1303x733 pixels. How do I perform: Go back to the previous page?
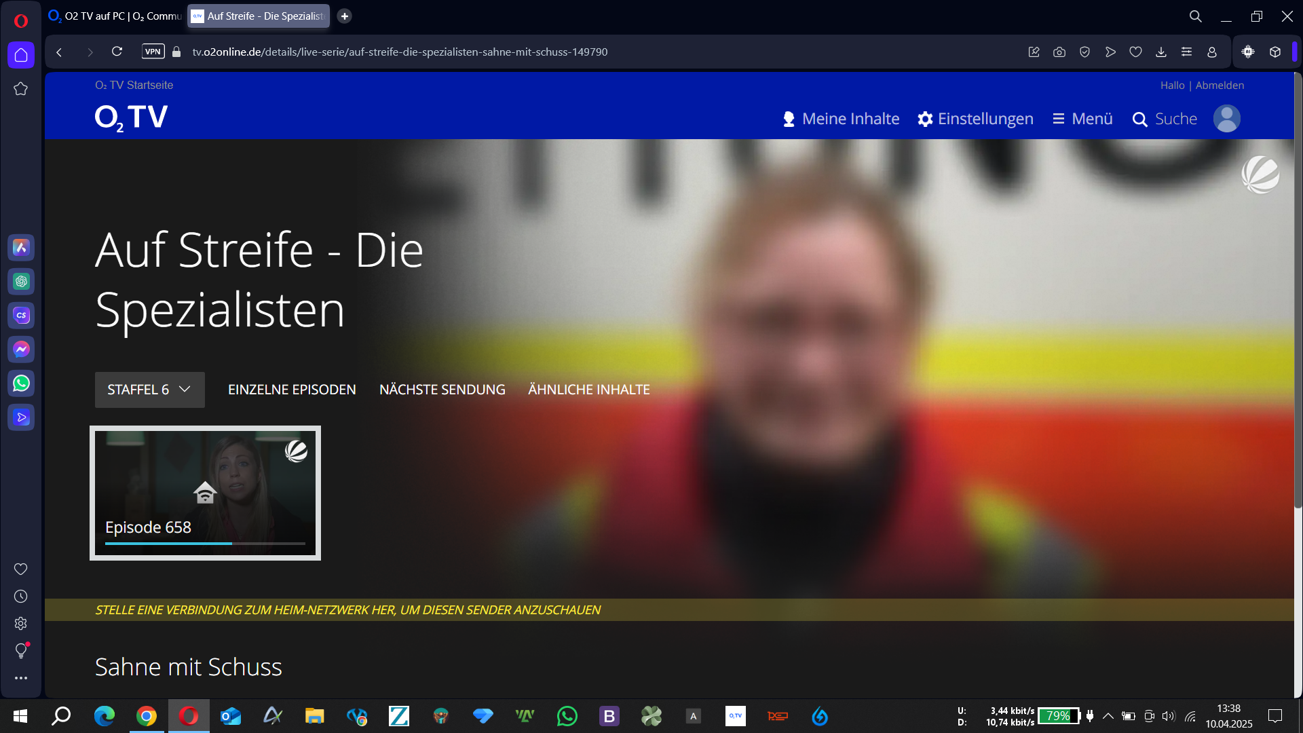click(60, 52)
